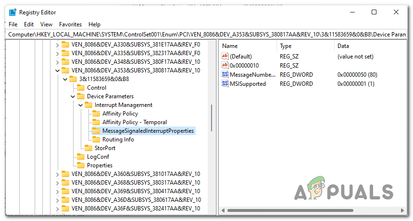Collapse the VEN_8086&DEV_A353 key

[57, 70]
